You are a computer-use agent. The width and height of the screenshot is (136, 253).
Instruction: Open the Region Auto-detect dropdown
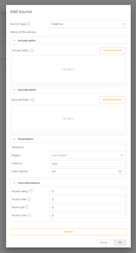(87, 155)
